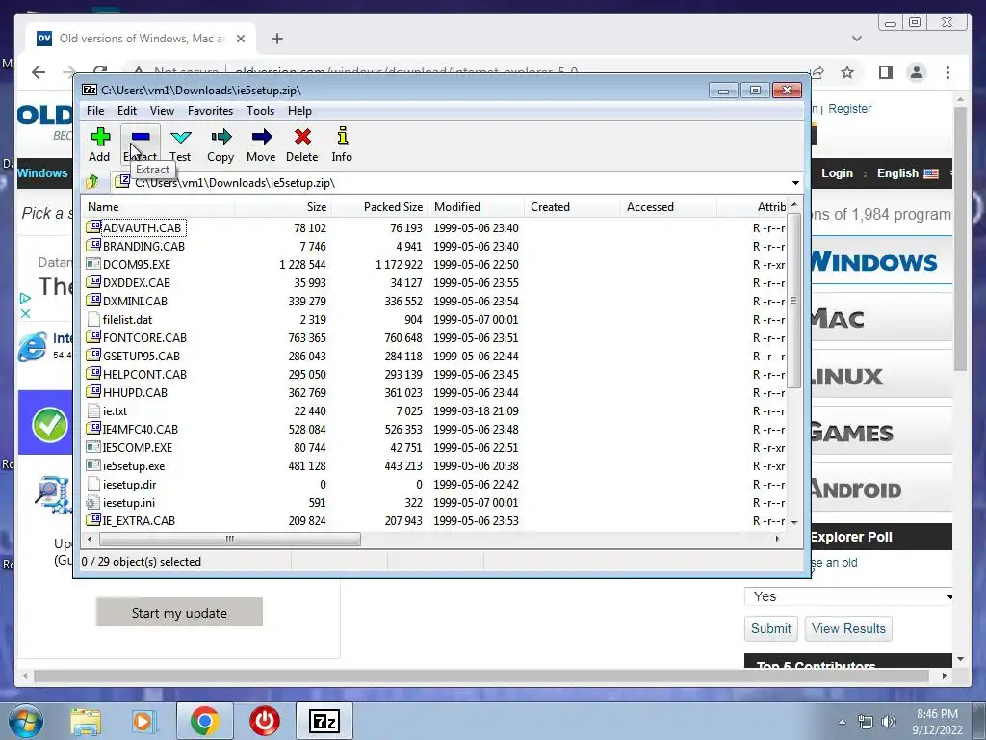Click View Results button
This screenshot has width=986, height=740.
[x=848, y=628]
